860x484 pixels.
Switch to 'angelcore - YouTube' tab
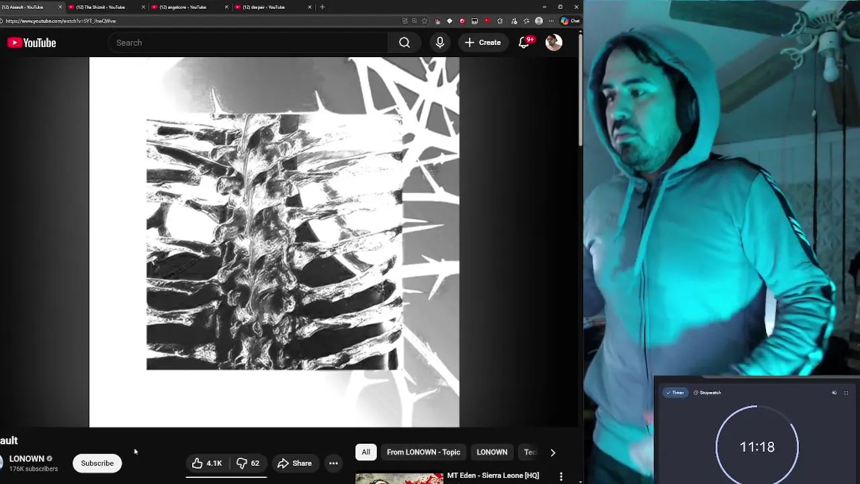tap(190, 7)
